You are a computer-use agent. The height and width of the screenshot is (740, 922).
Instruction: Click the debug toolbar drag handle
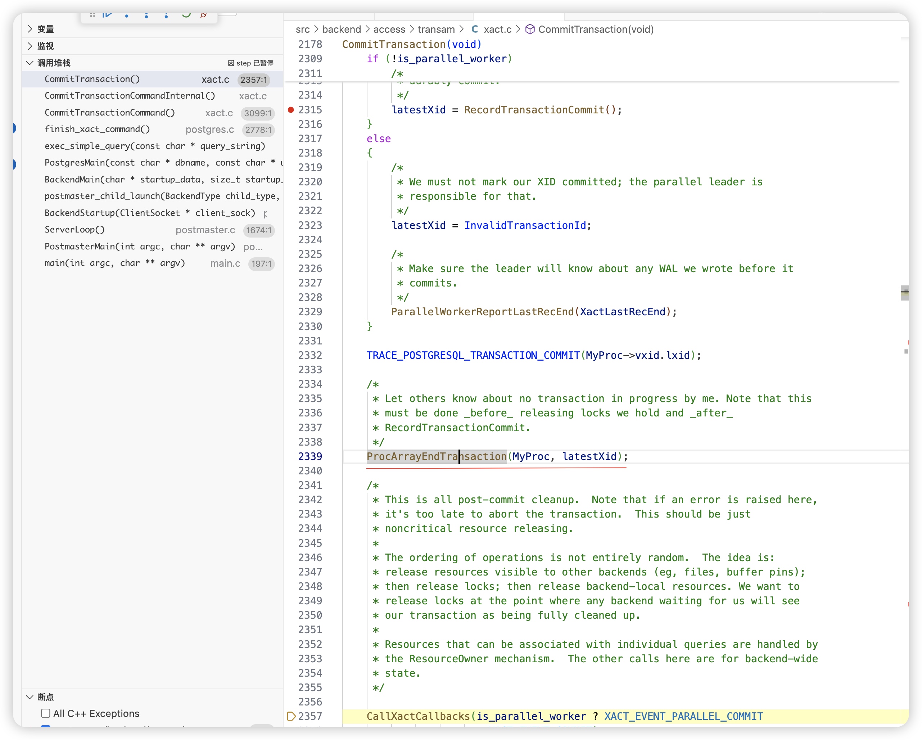(x=92, y=15)
